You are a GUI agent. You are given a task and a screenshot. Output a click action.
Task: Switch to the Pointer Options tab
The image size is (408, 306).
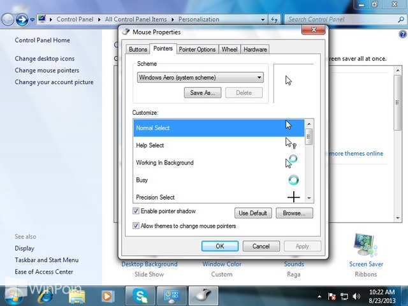coord(197,50)
